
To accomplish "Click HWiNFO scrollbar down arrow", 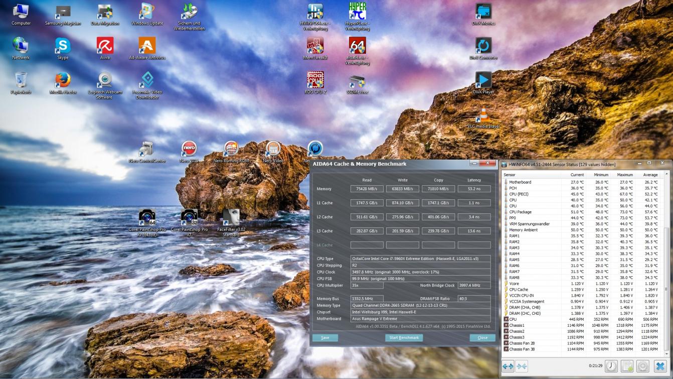I will coord(666,353).
